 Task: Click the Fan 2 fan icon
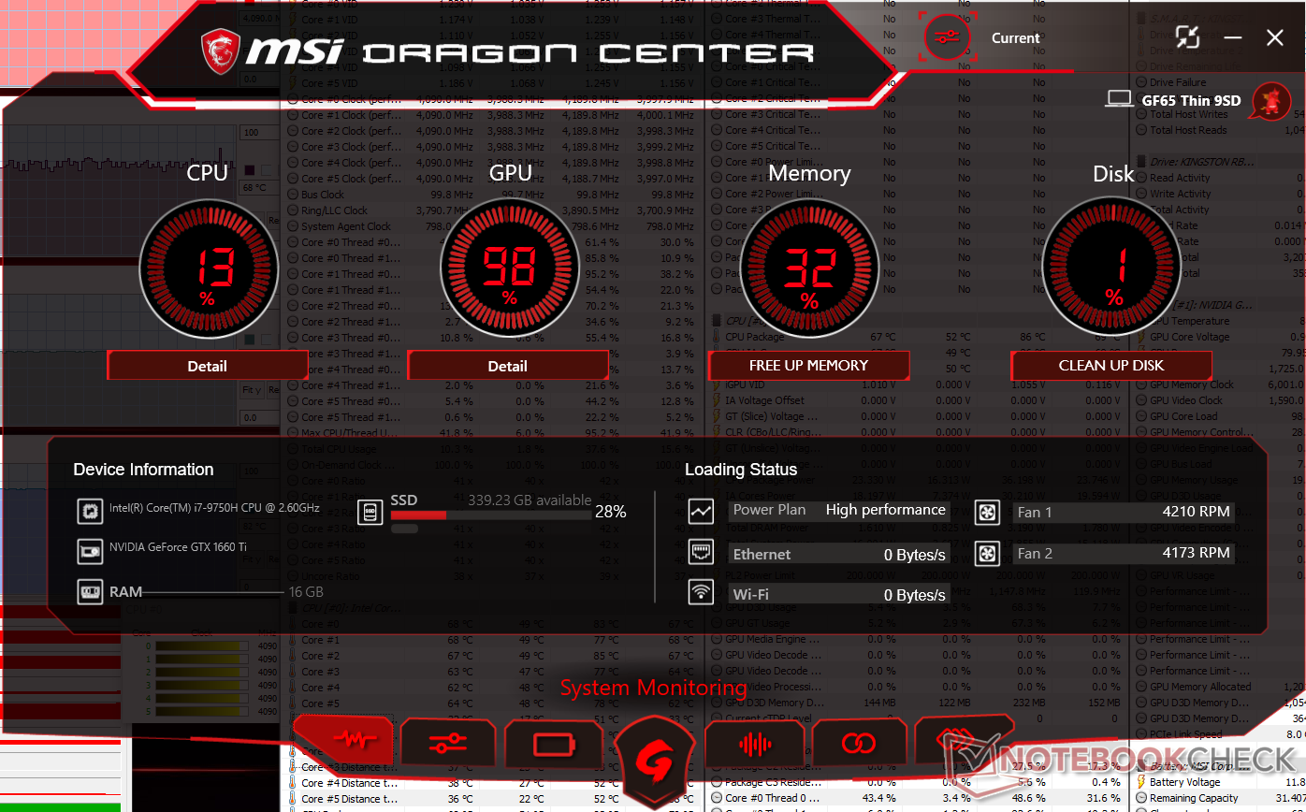(987, 554)
